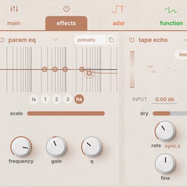
Task: Toggle the tape echo power button
Action: 132,40
